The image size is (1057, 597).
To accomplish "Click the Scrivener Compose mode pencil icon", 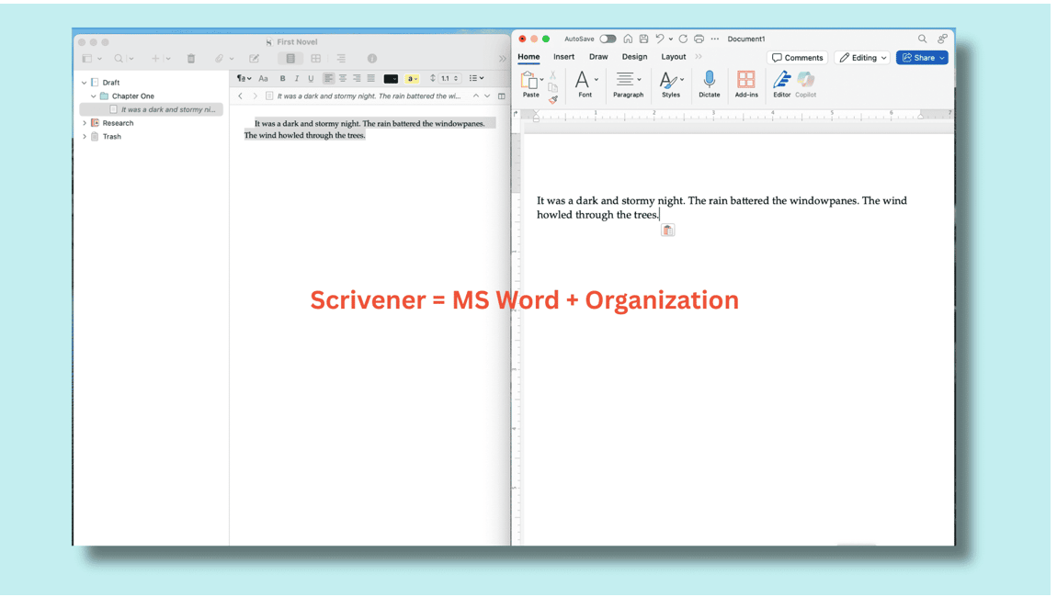I will pos(254,59).
